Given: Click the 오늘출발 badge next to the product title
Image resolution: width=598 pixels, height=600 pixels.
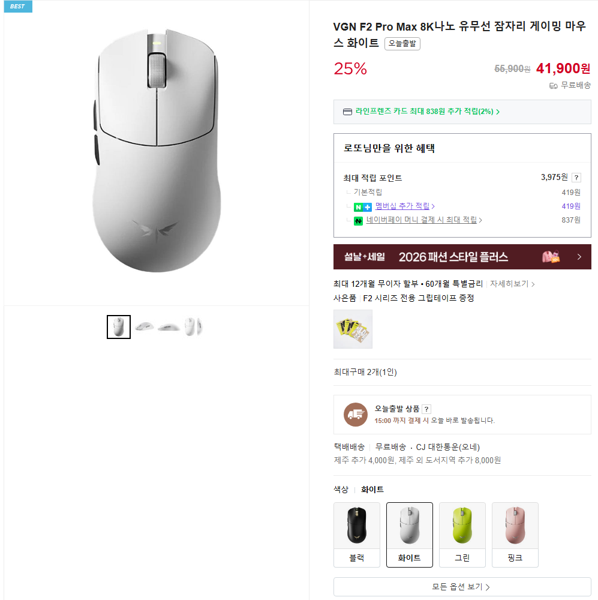Looking at the screenshot, I should tap(402, 44).
